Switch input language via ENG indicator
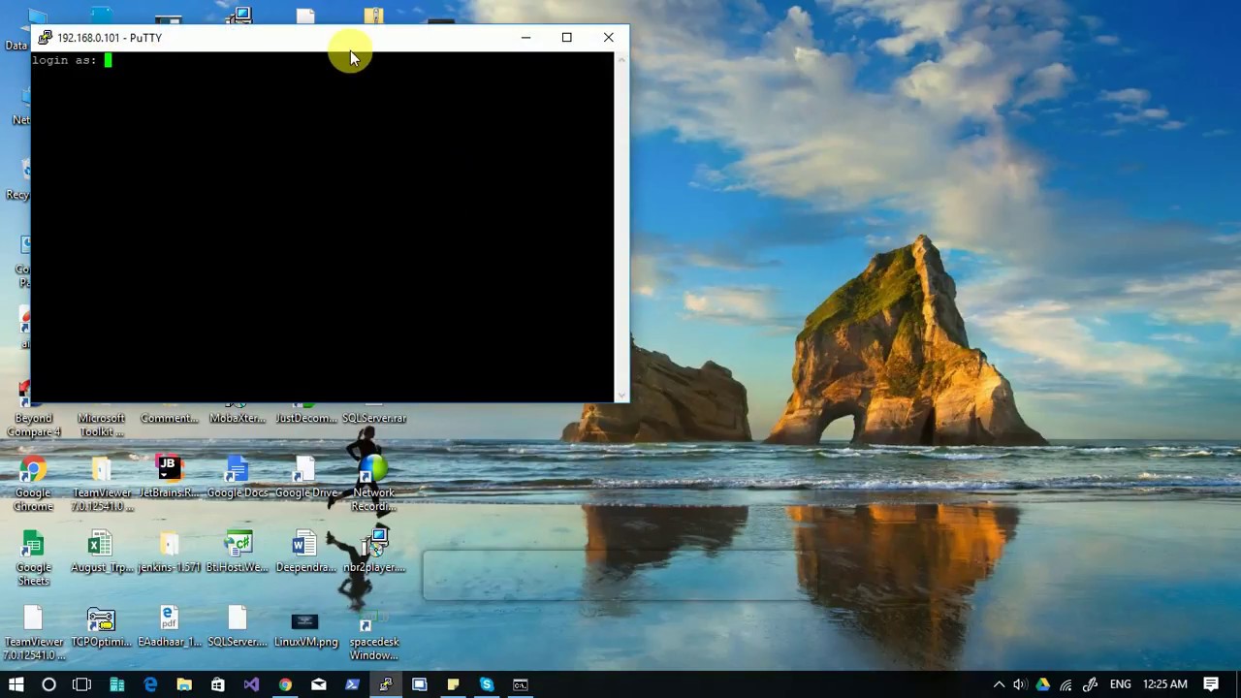This screenshot has width=1241, height=698. coord(1120,684)
